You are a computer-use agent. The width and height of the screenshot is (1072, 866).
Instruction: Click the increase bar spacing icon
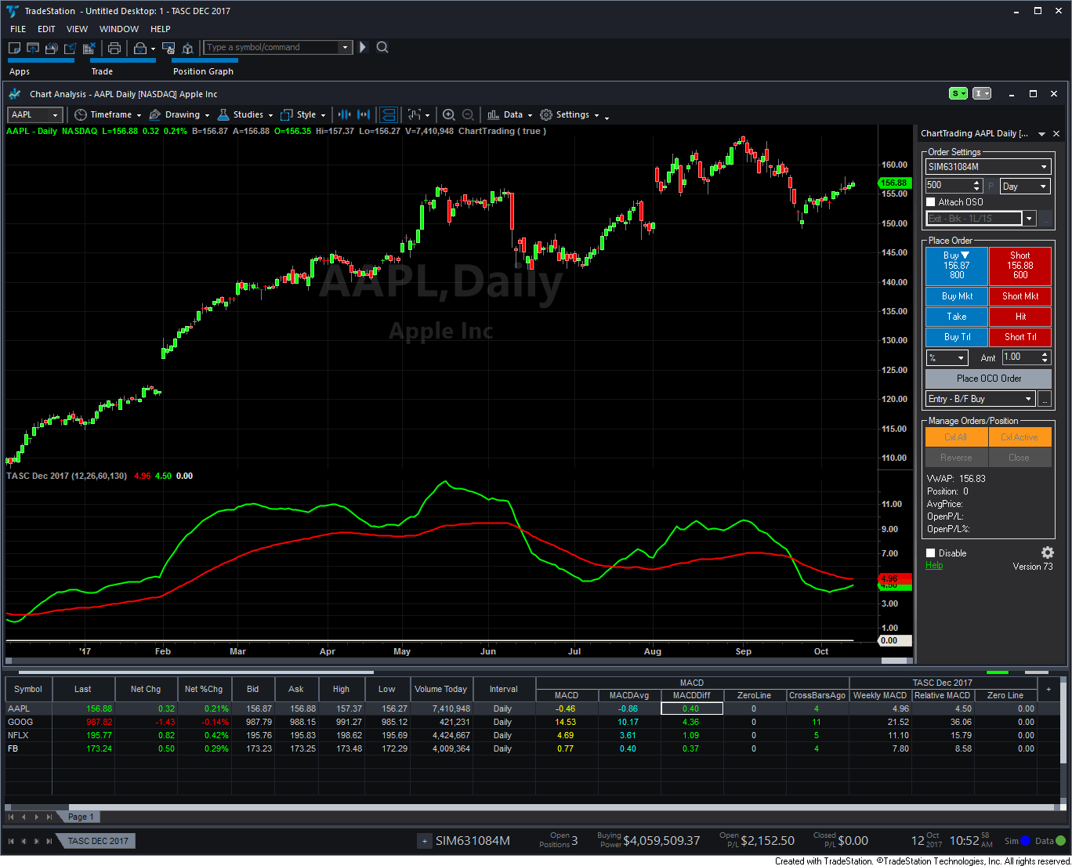click(365, 114)
